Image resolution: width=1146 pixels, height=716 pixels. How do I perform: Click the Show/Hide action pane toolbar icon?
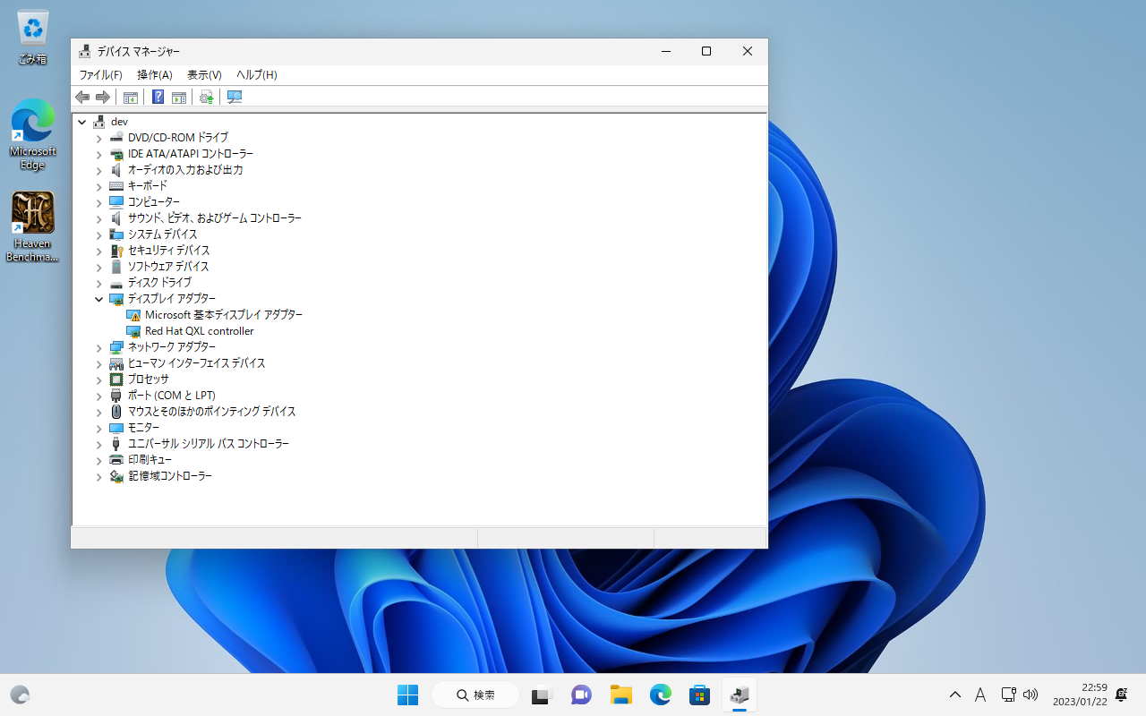pyautogui.click(x=179, y=97)
